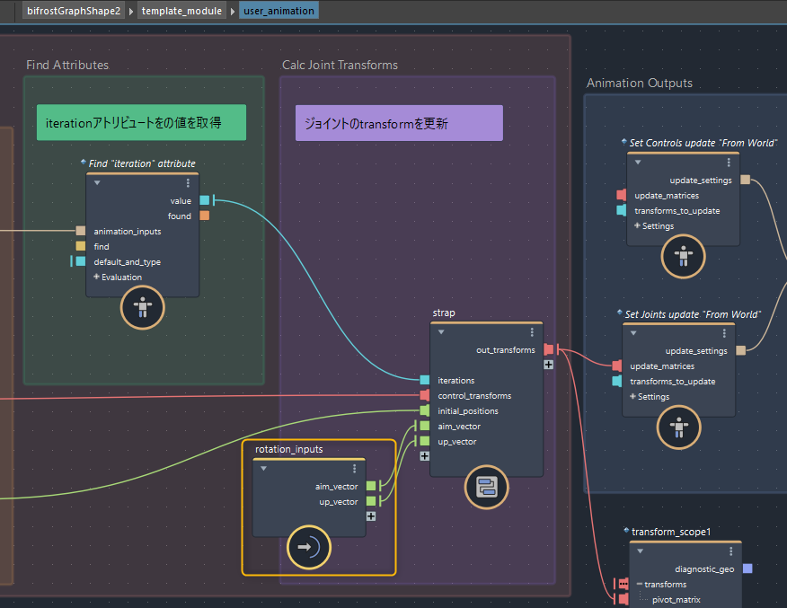Click the plus button under strap out_transforms
This screenshot has width=787, height=608.
point(549,365)
